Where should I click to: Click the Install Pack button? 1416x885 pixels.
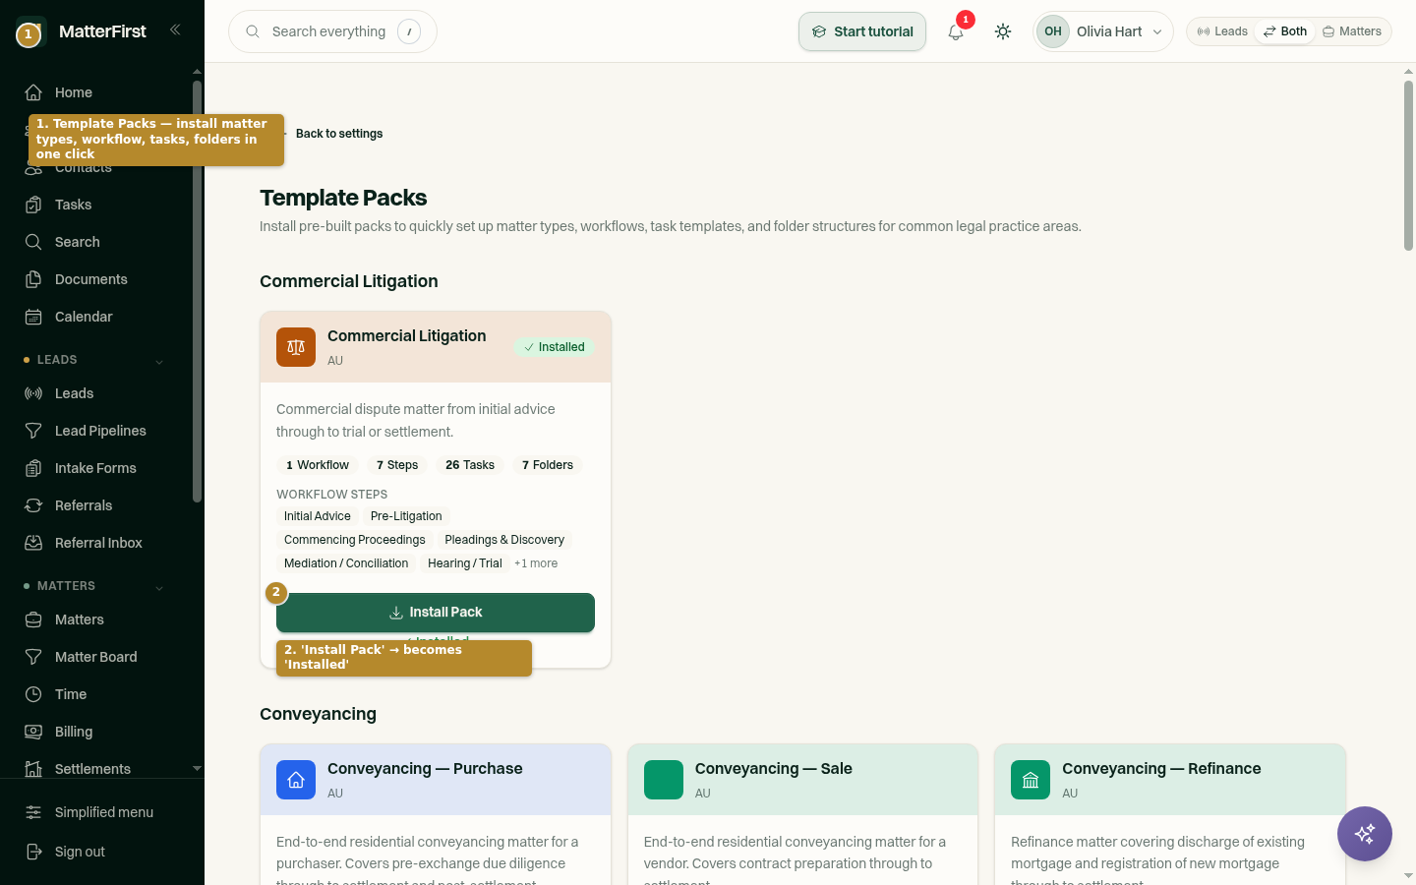(x=436, y=613)
